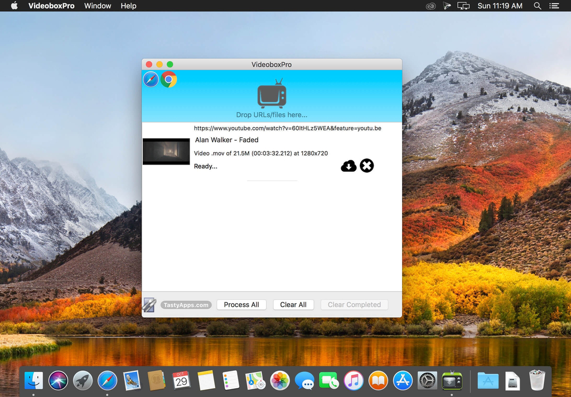Viewport: 571px width, 397px height.
Task: Open FaceTime from the Dock
Action: pos(329,381)
